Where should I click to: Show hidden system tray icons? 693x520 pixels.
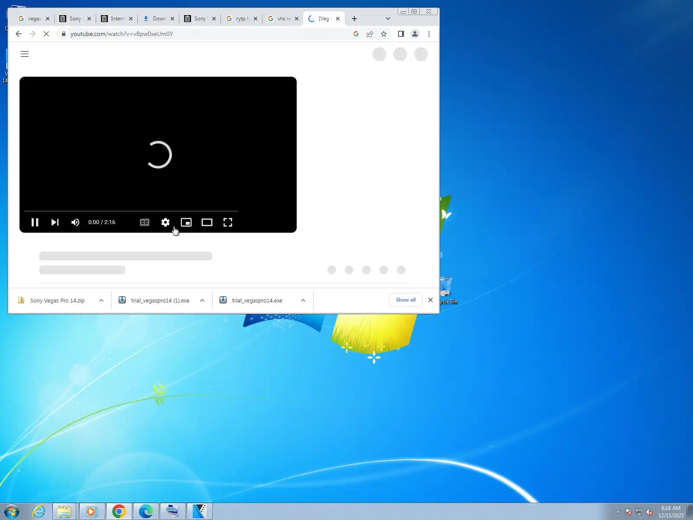click(618, 512)
